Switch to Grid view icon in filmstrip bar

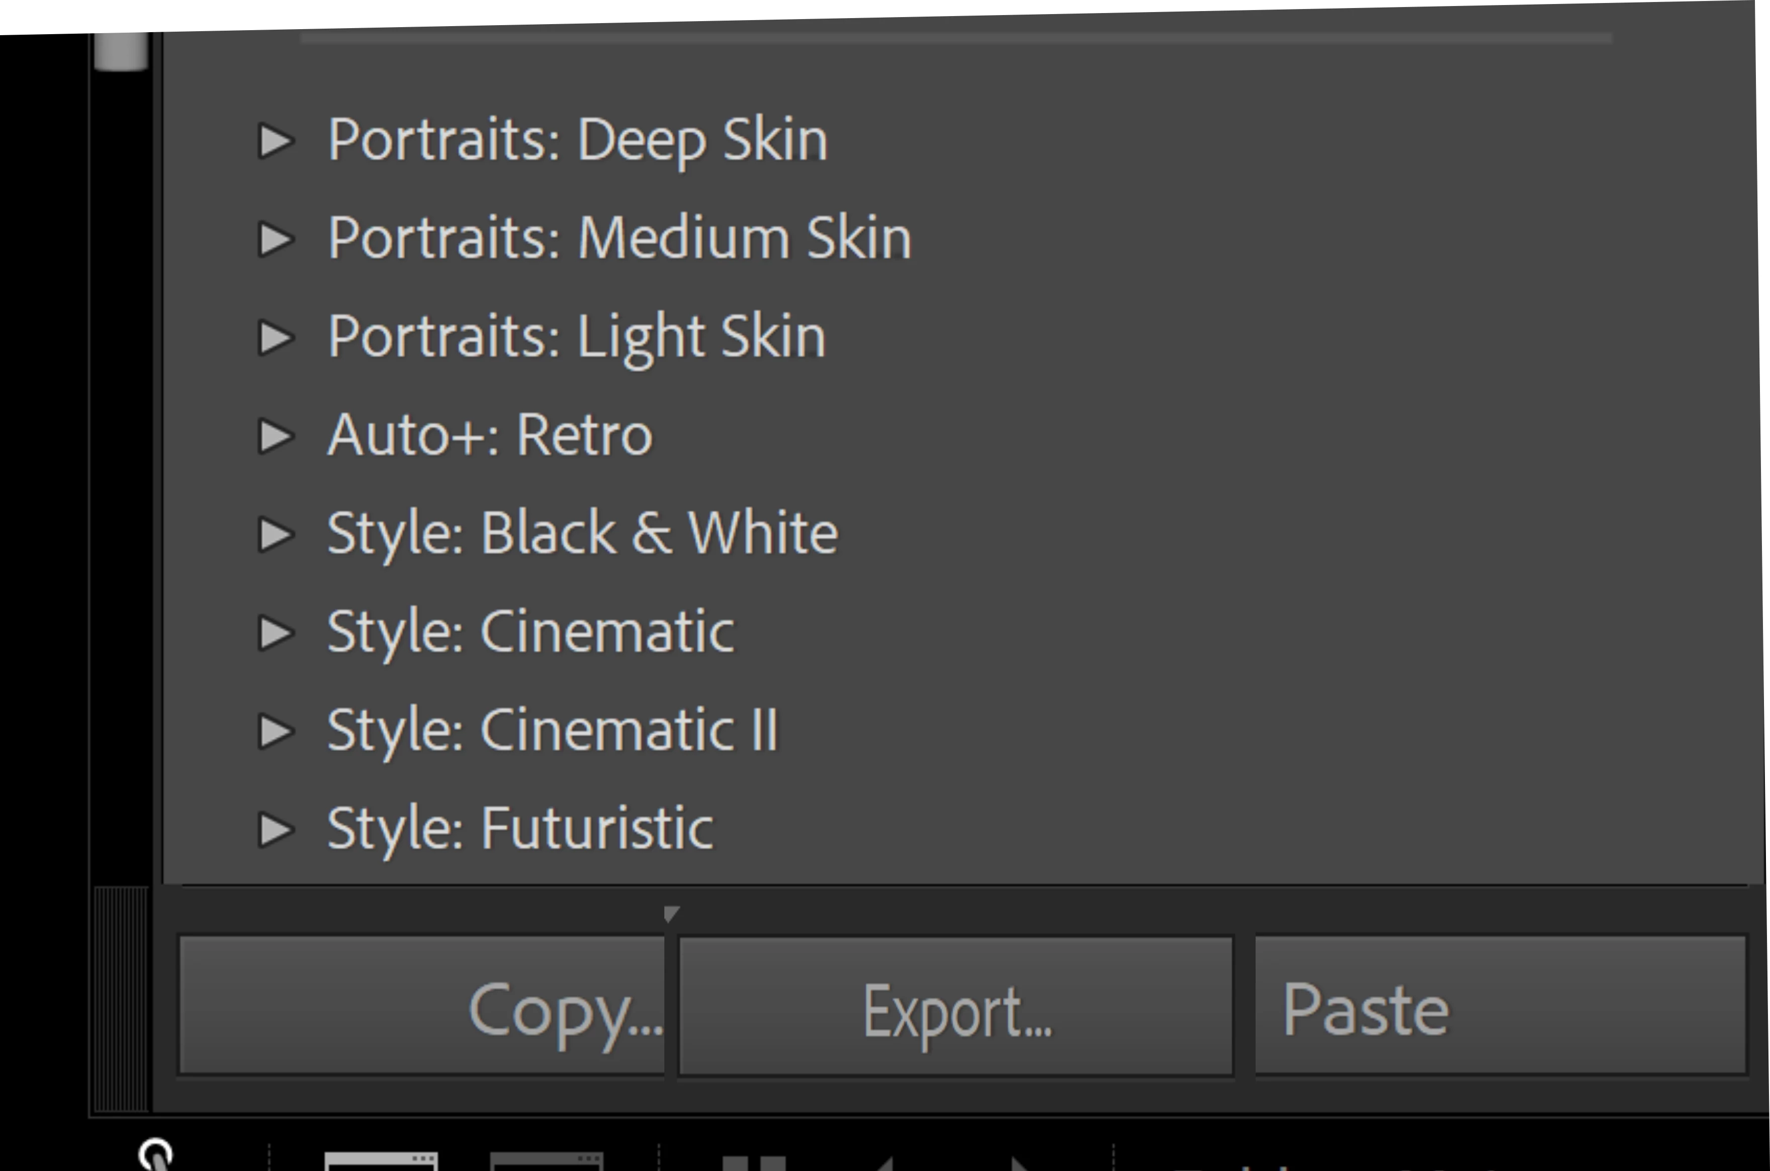pyautogui.click(x=755, y=1163)
